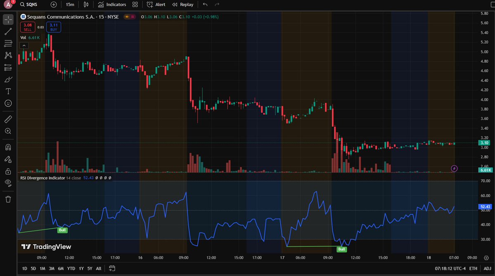Select the RSI Divergence Indicator legend
This screenshot has width=495, height=276.
(50, 178)
